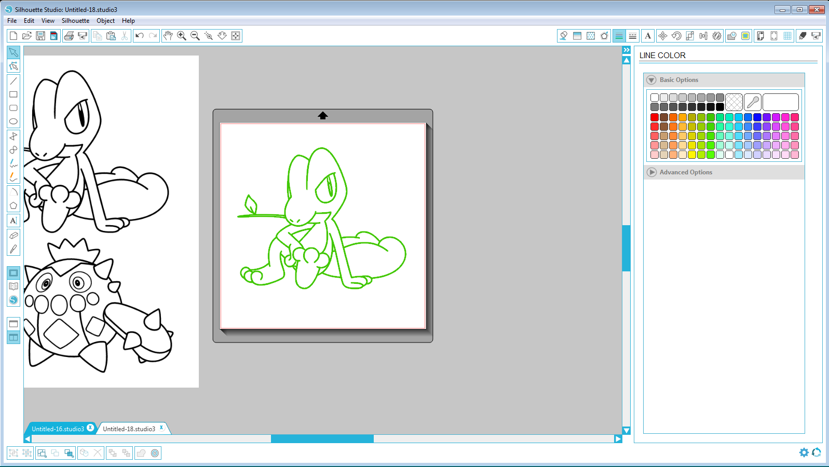Viewport: 829px width, 467px height.
Task: Open the Scale panel icon
Action: 690,36
